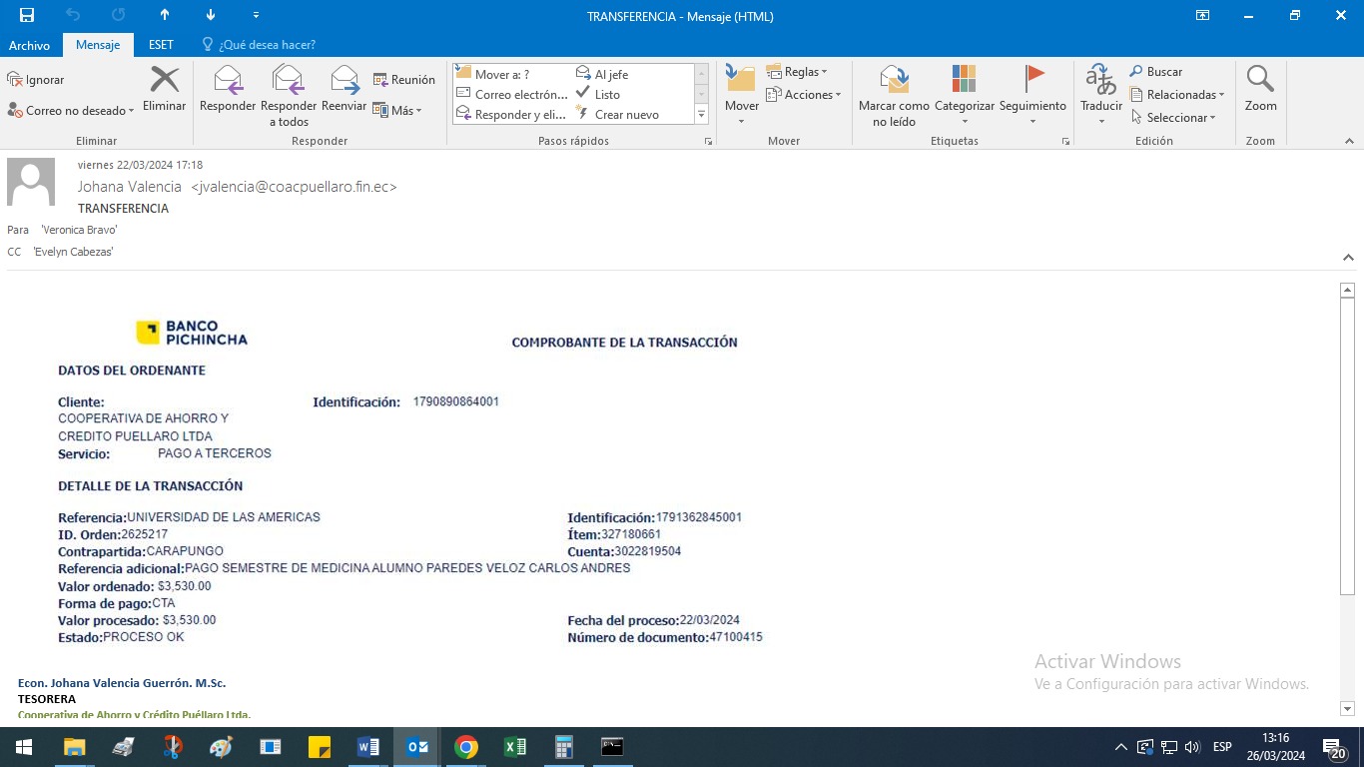The width and height of the screenshot is (1364, 767).
Task: Open the Zoom magnifier tool
Action: click(1260, 81)
